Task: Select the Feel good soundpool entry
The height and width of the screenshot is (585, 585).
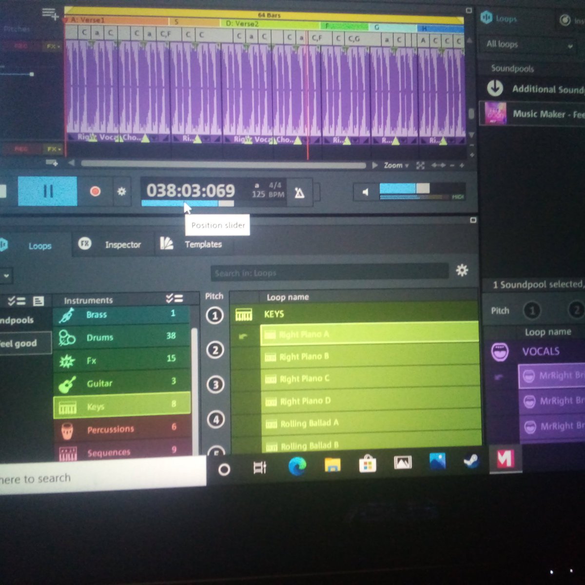Action: tap(24, 343)
